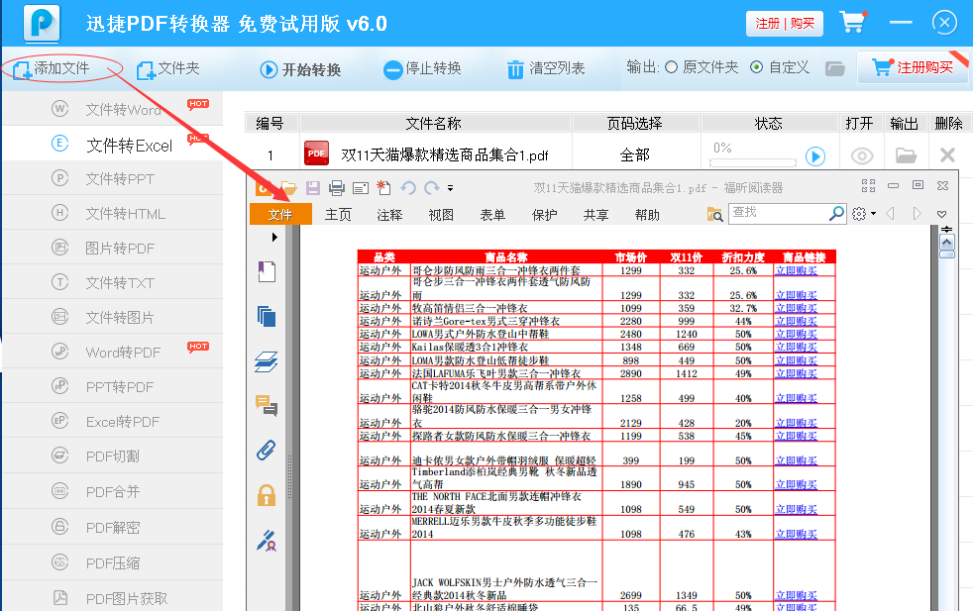
Task: Open the PDF压缩 compress tool
Action: point(113,563)
